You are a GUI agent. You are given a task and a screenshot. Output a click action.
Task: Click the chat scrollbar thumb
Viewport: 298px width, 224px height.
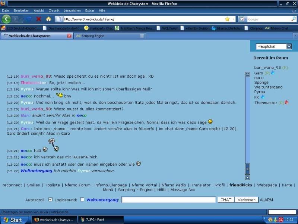coord(247,169)
